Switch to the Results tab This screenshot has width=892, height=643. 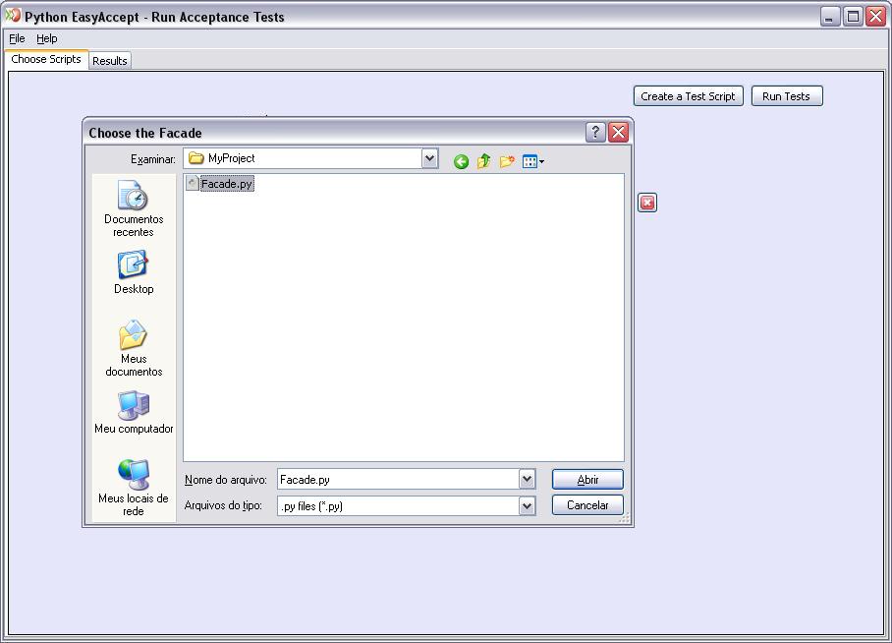[109, 60]
